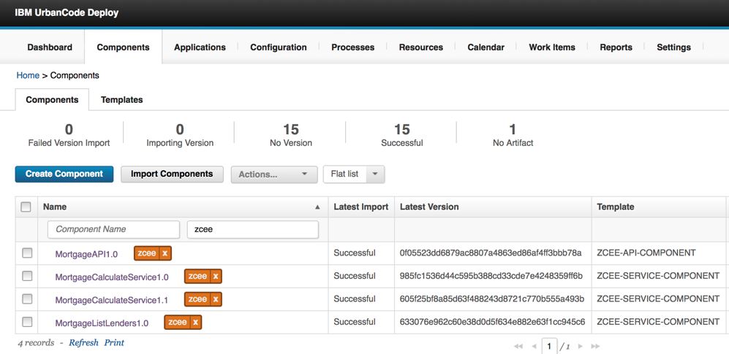The image size is (729, 354).
Task: Switch to the Applications tab
Action: pos(200,47)
